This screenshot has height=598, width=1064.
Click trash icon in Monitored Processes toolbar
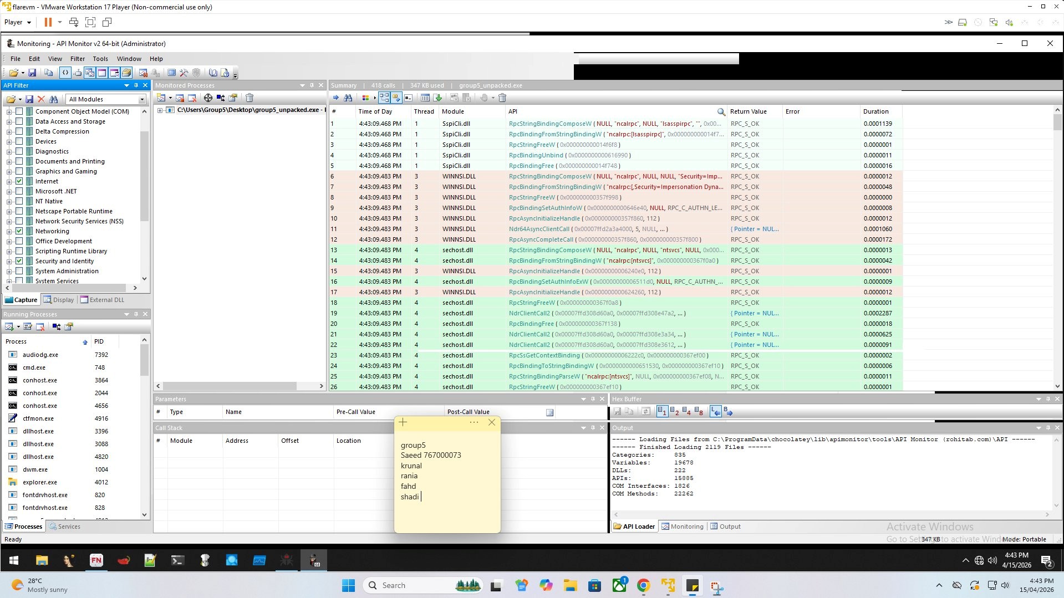[x=250, y=98]
